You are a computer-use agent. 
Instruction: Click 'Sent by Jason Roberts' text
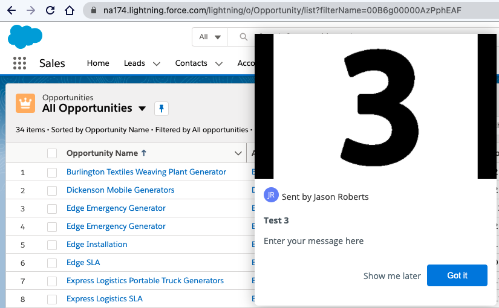(325, 197)
